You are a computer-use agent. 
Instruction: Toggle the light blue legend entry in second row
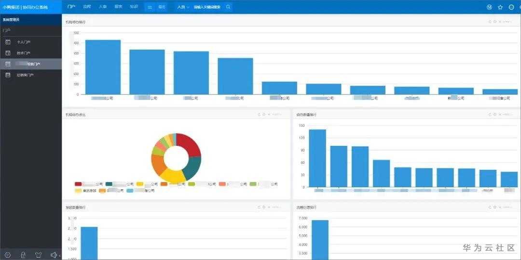[x=140, y=191]
